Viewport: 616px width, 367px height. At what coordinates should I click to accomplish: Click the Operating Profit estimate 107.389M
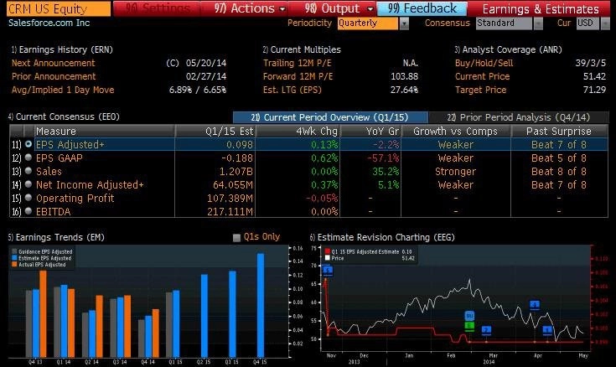pos(230,198)
